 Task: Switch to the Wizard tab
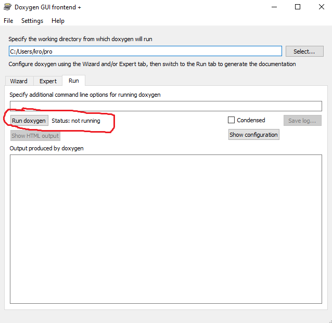pos(19,81)
